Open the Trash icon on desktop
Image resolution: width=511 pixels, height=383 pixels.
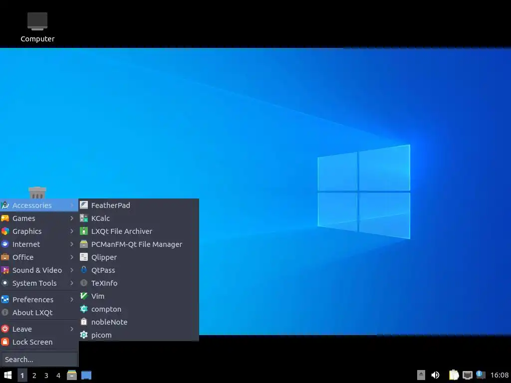coord(37,192)
